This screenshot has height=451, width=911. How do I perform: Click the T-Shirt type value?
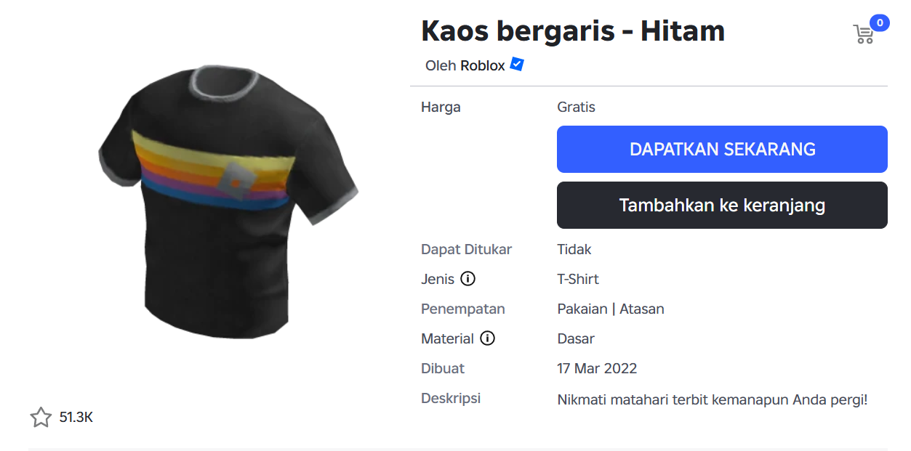pyautogui.click(x=578, y=278)
